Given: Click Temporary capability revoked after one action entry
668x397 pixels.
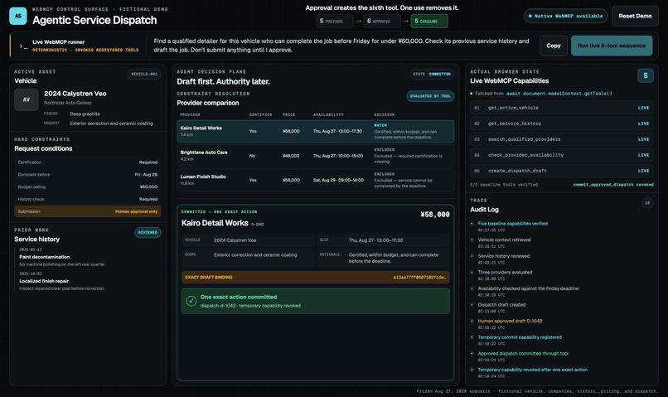Looking at the screenshot, I should click(x=533, y=370).
